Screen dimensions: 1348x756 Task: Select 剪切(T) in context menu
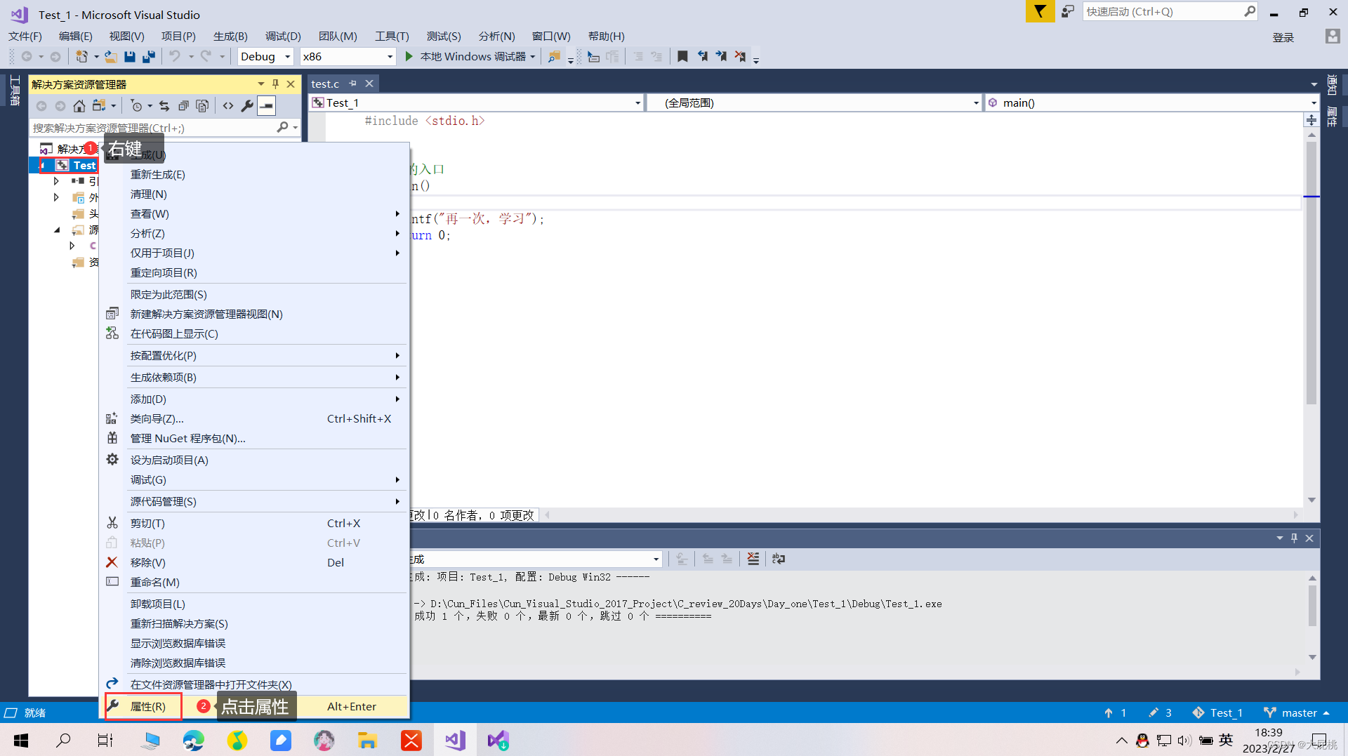click(254, 523)
